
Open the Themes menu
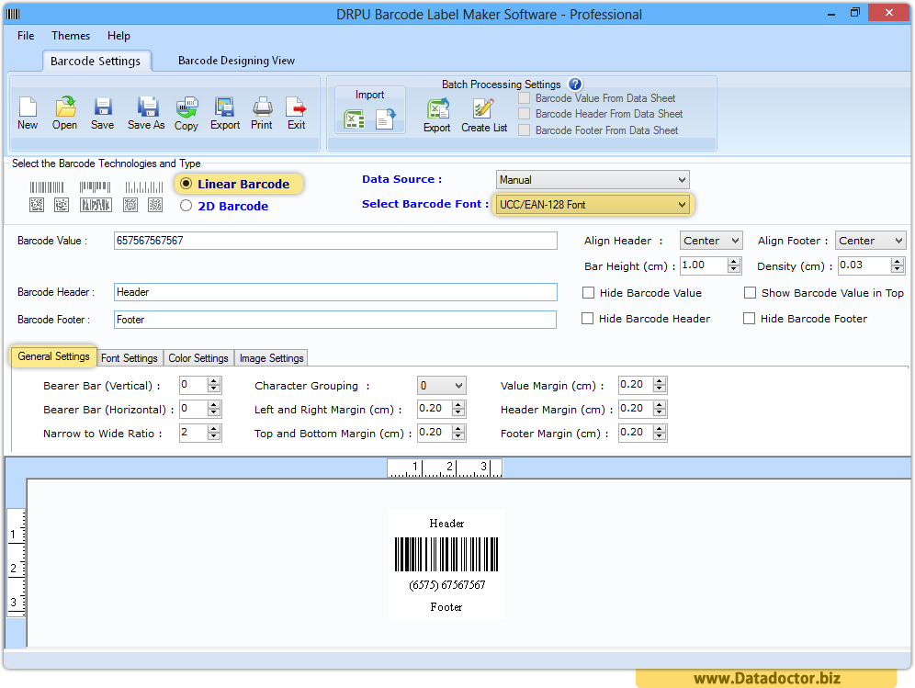point(71,36)
